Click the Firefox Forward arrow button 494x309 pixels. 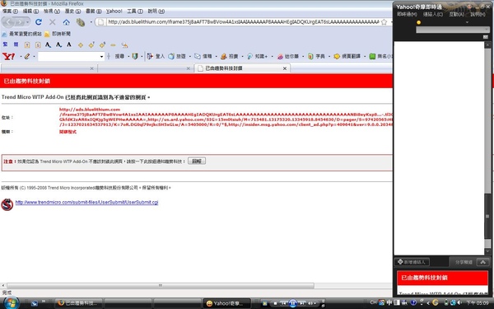(20, 22)
